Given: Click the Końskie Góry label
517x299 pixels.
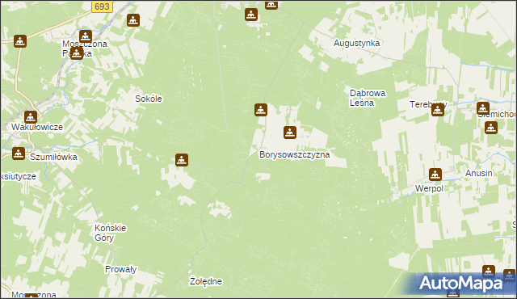Looking at the screenshot, I should (x=110, y=233).
